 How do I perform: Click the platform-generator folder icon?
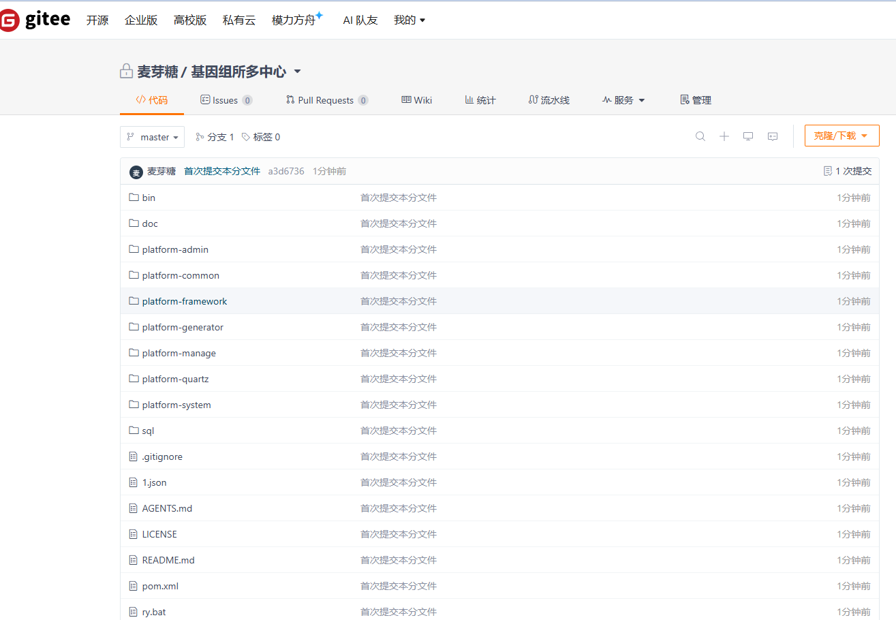[134, 327]
